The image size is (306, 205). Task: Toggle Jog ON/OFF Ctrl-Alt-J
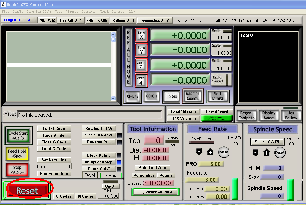coord(155,192)
